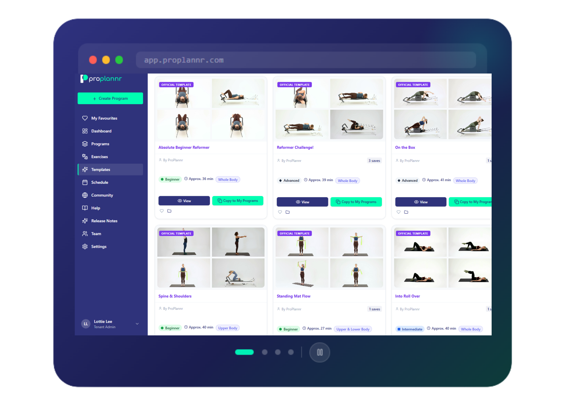
Task: Click the proplannr logo
Action: pyautogui.click(x=101, y=78)
